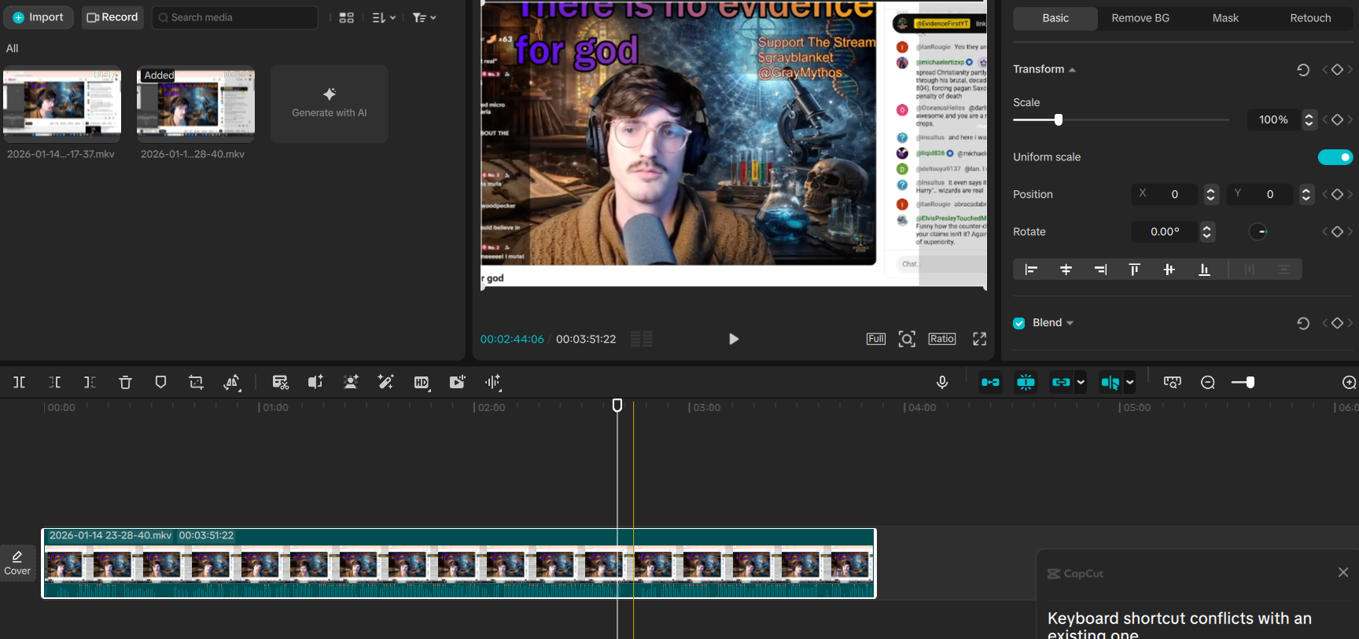The height and width of the screenshot is (639, 1359).
Task: Uncheck the Blend checkbox
Action: click(x=1019, y=323)
